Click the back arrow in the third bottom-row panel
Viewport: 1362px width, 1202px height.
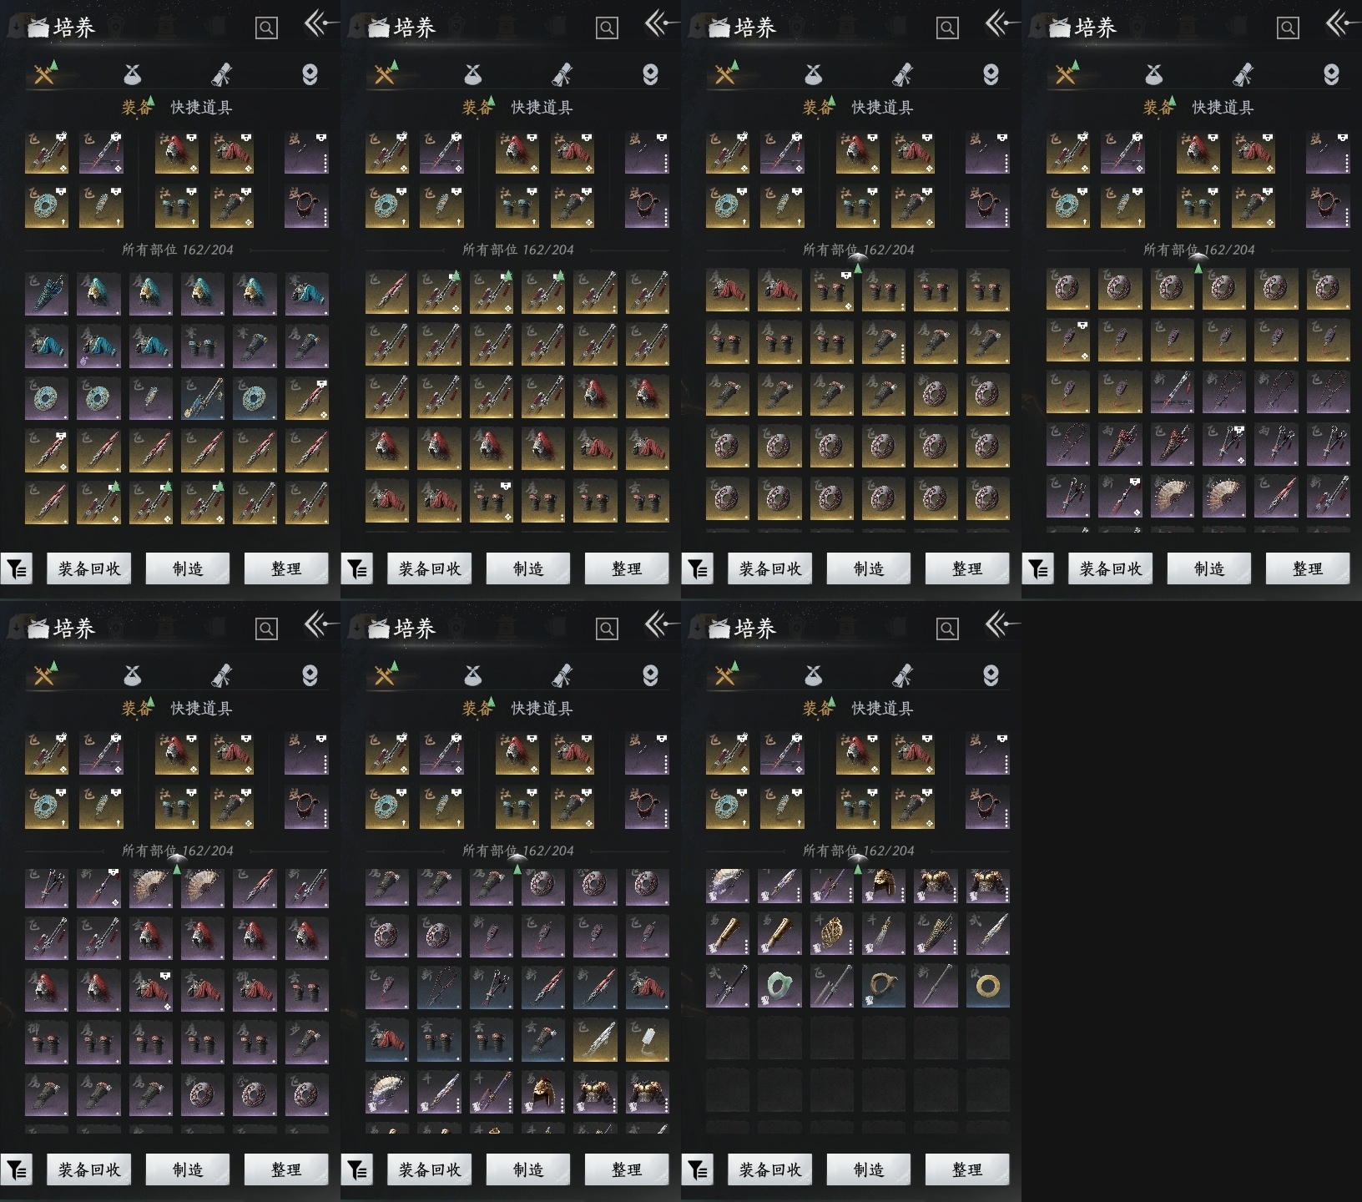pyautogui.click(x=1001, y=624)
